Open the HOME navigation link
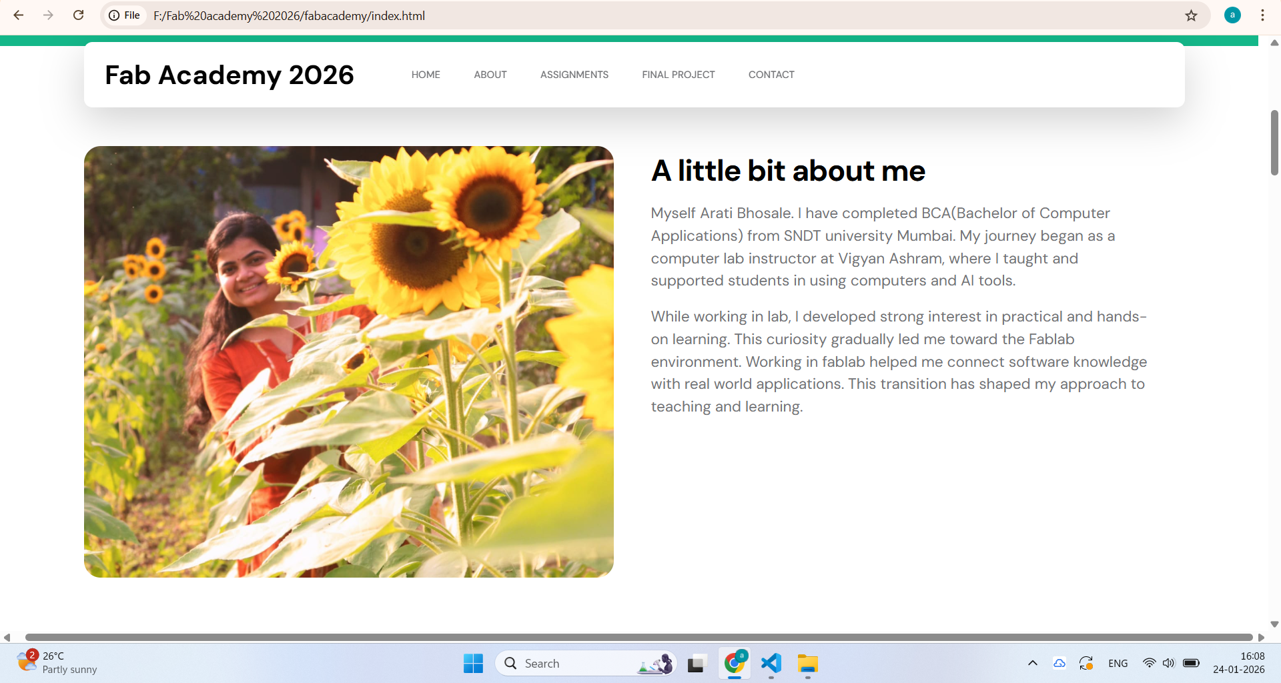 pos(426,75)
